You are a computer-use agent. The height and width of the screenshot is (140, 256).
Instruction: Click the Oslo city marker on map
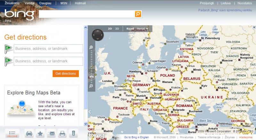144,40
